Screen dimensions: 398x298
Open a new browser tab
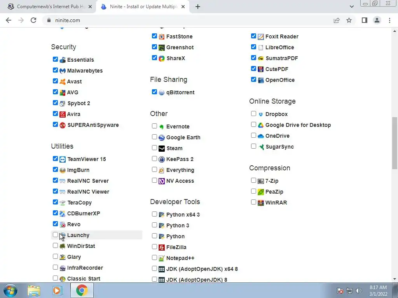[198, 7]
